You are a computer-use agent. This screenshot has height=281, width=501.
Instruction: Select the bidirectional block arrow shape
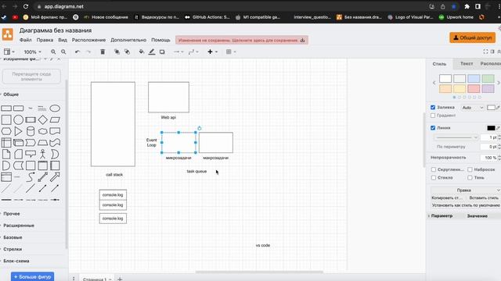click(x=42, y=177)
